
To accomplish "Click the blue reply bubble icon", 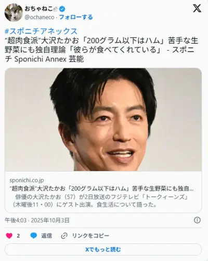I will point(34,235).
